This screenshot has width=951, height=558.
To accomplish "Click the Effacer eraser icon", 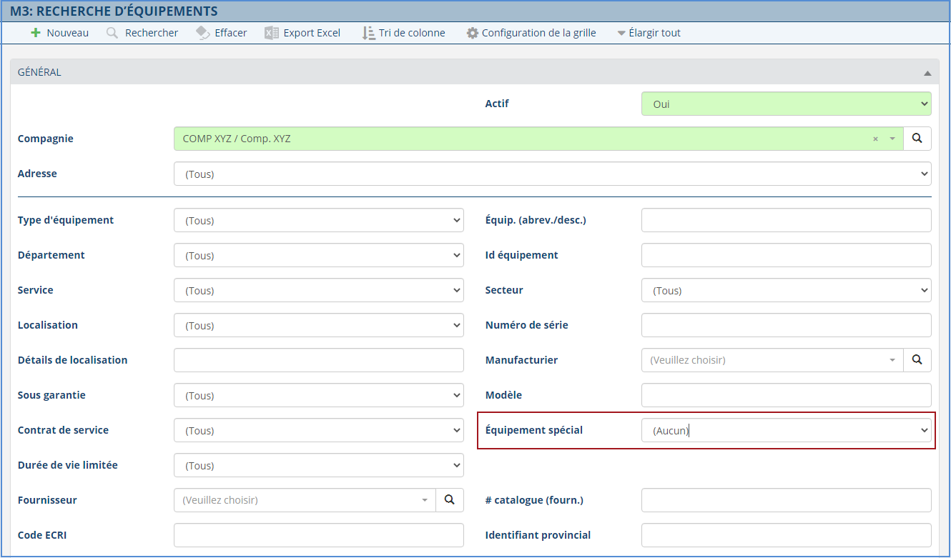I will [x=203, y=33].
